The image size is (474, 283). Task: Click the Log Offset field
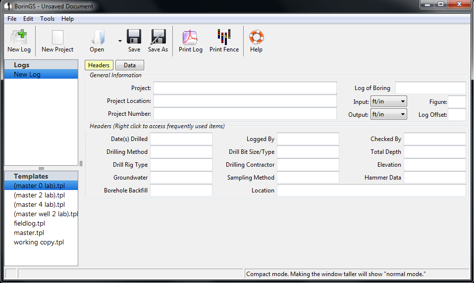[457, 115]
